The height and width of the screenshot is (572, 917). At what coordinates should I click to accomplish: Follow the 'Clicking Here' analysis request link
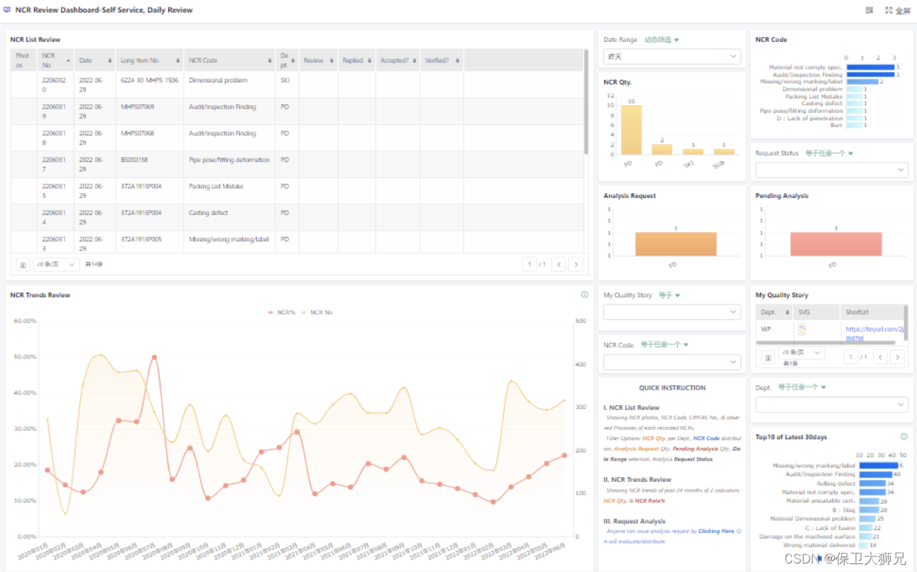point(715,531)
